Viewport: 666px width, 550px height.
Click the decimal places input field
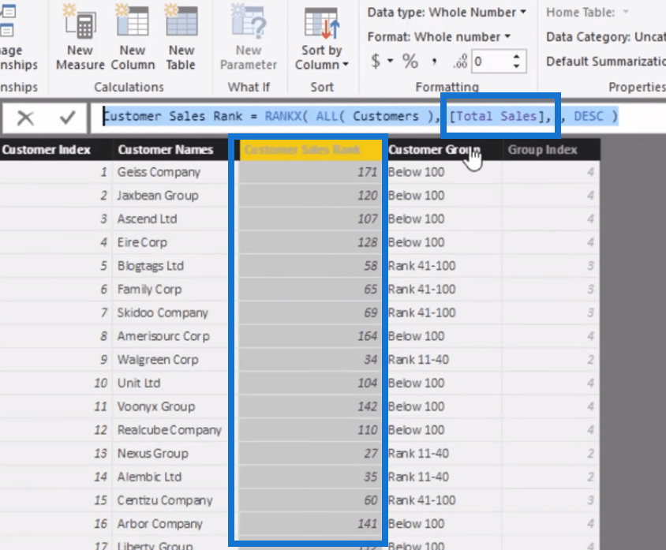[x=491, y=62]
